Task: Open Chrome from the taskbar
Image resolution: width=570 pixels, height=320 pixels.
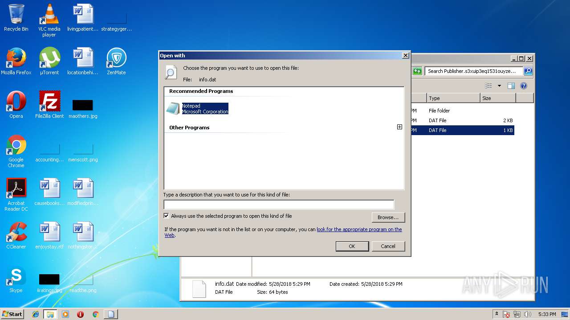Action: point(95,314)
